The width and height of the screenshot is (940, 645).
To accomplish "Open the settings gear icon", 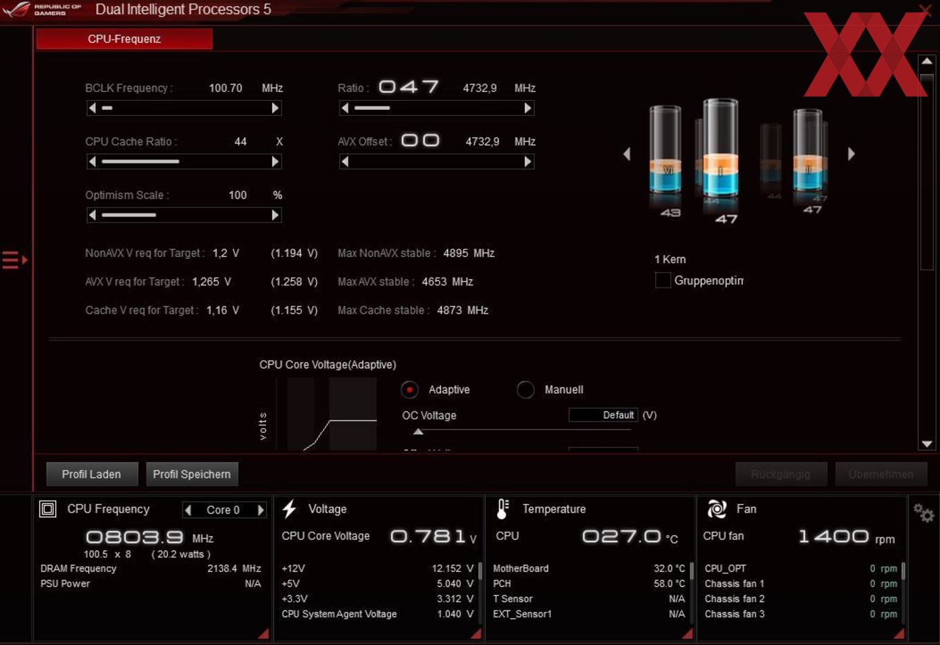I will coord(923,513).
